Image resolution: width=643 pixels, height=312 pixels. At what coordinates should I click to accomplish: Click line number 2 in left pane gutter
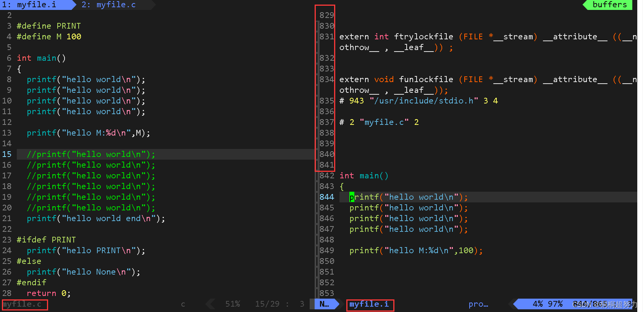click(9, 15)
